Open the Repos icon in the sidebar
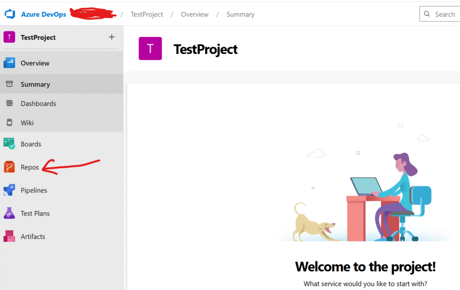The height and width of the screenshot is (290, 460). point(9,167)
